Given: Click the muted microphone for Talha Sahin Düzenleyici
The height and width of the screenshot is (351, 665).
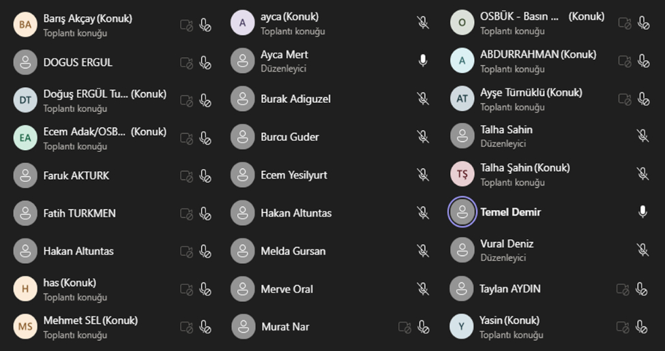Looking at the screenshot, I should 642,136.
